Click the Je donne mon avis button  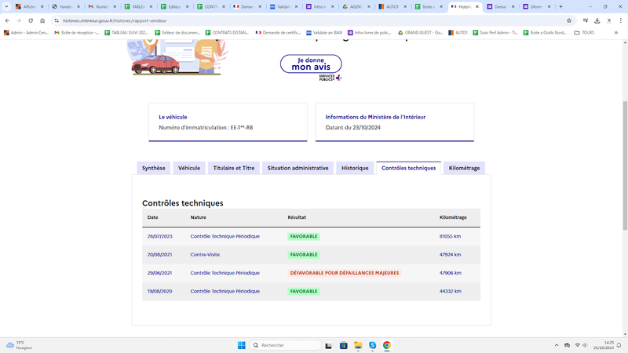(x=311, y=64)
